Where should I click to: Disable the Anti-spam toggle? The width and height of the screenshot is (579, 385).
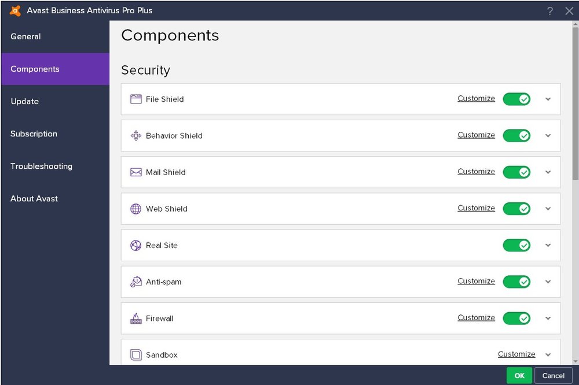[x=516, y=282]
